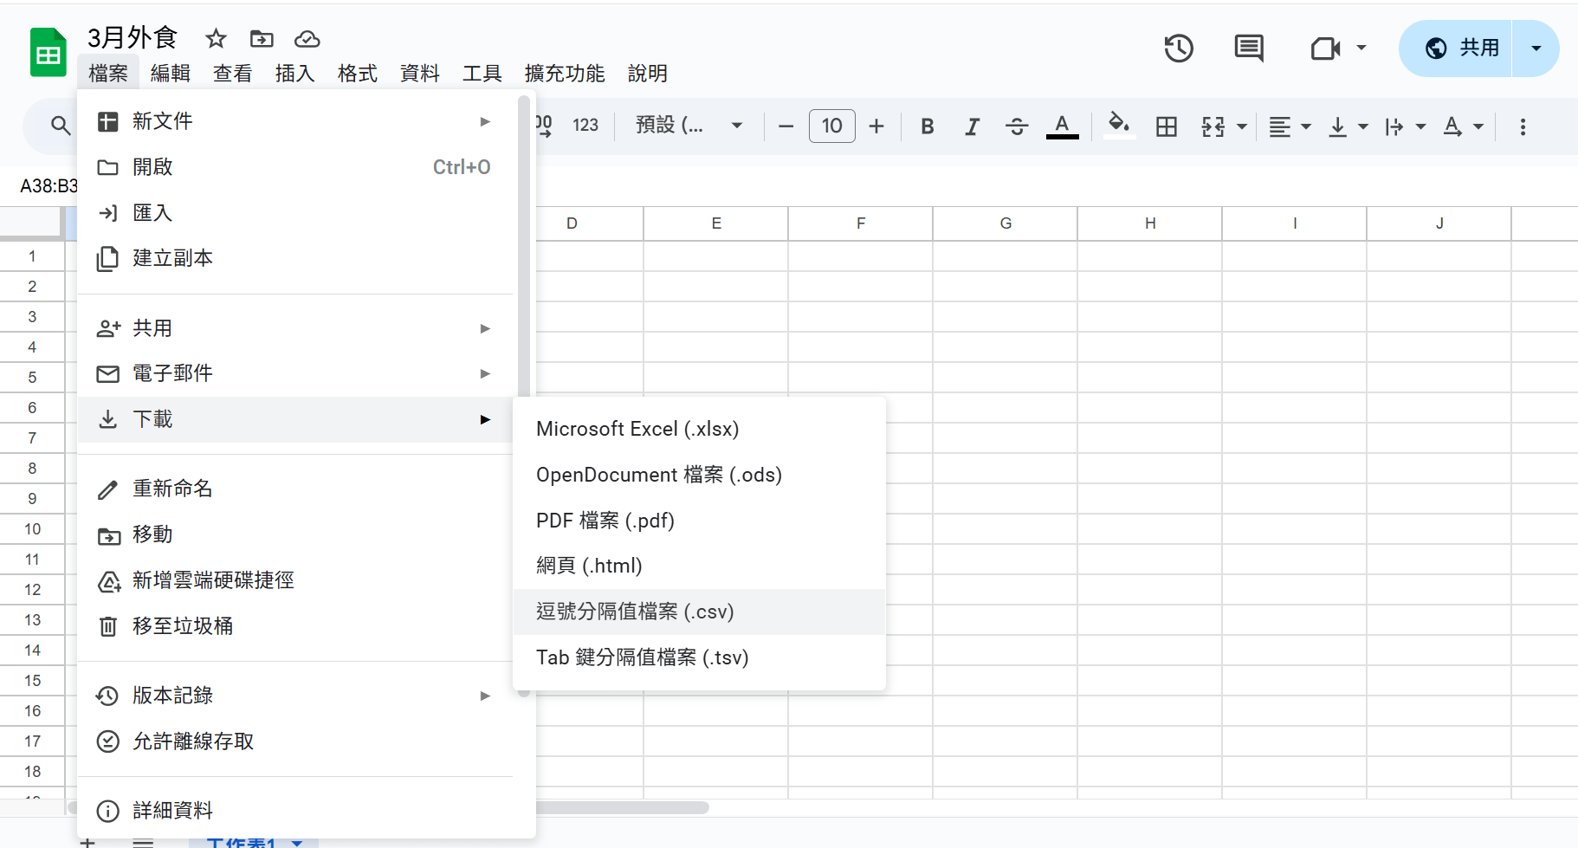Open the Google Sheets home icon
The image size is (1578, 848).
click(49, 53)
